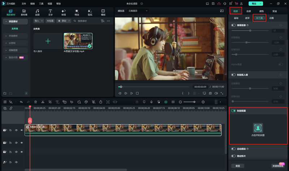Toggle the Alpha通道 switch
This screenshot has height=171, width=289.
[x=281, y=64]
